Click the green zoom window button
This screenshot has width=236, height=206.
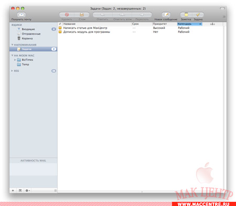point(23,8)
